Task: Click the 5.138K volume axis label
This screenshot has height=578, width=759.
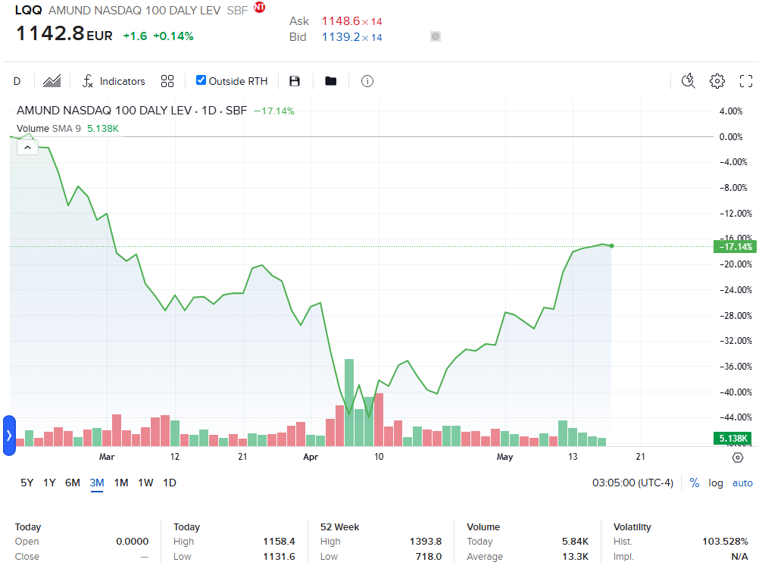Action: pos(732,439)
